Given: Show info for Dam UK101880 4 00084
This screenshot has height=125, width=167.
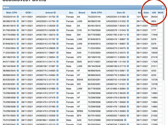Looking at the screenshot, I should (128, 88).
